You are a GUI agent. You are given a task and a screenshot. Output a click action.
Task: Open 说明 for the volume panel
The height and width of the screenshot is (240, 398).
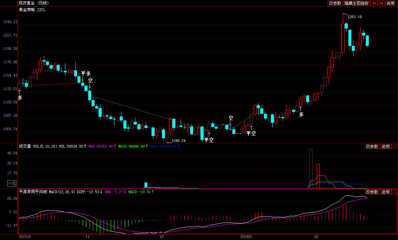coord(385,147)
